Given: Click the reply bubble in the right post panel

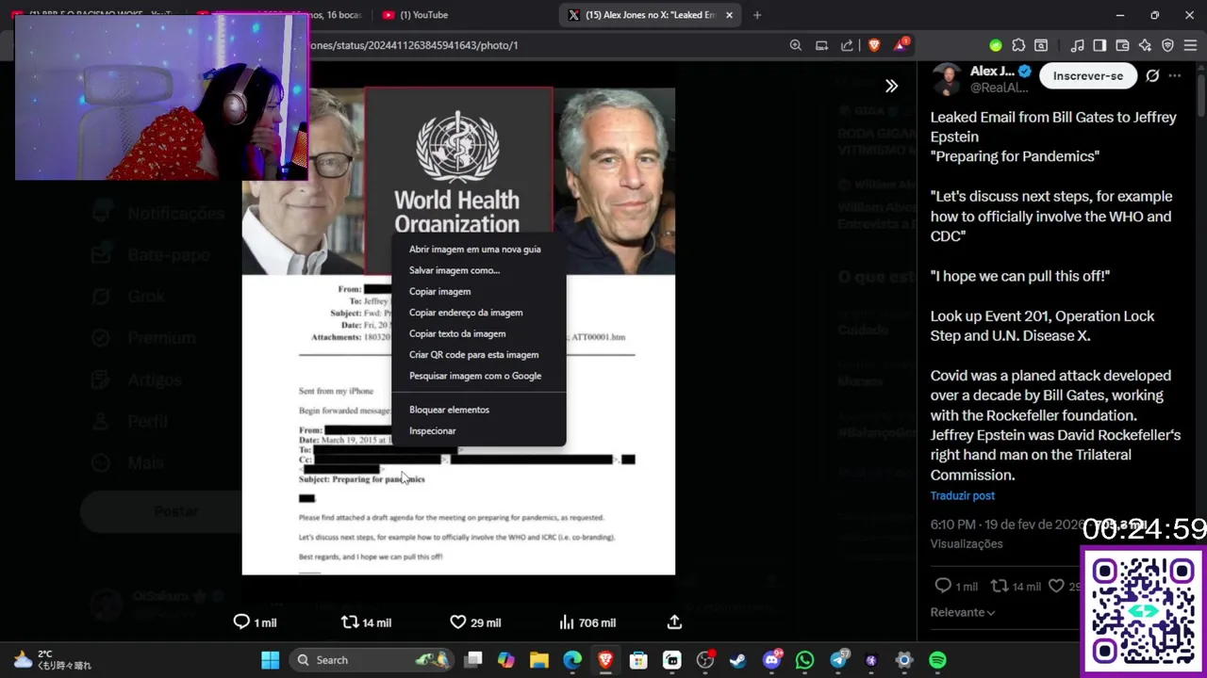Looking at the screenshot, I should pyautogui.click(x=943, y=586).
